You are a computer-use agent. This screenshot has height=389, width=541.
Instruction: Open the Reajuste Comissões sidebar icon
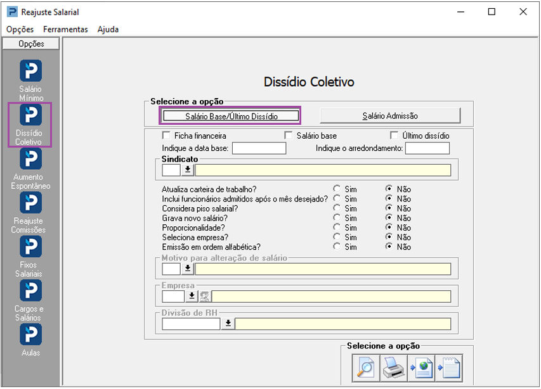tap(30, 203)
